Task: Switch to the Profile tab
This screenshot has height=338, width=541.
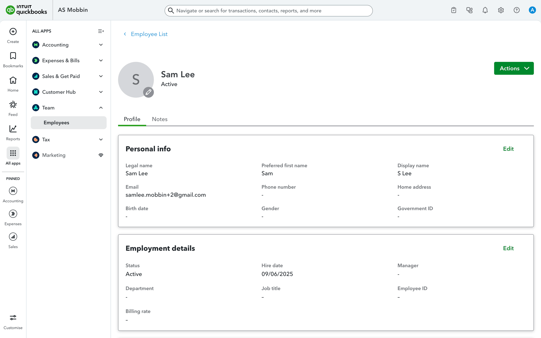Action: [132, 119]
